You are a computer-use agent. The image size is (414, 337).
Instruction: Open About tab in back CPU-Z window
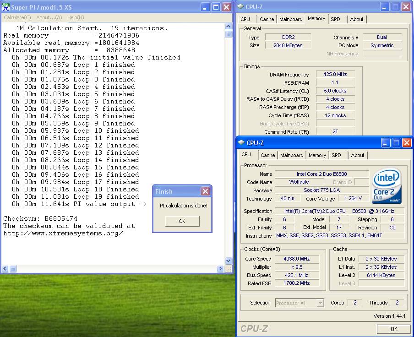(357, 19)
